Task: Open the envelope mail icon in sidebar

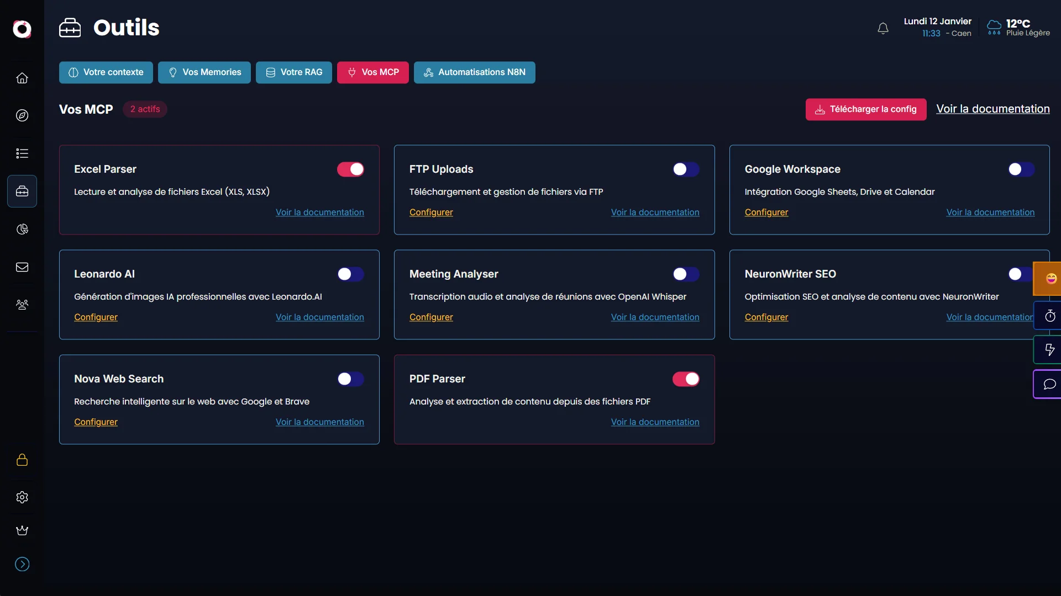Action: click(x=22, y=267)
